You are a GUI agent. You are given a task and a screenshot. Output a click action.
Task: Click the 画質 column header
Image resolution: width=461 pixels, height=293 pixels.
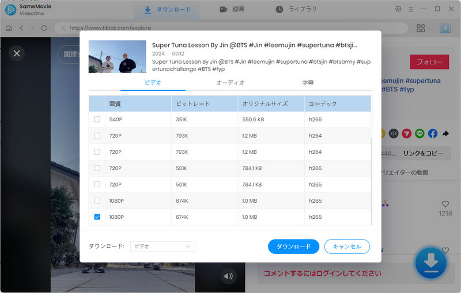click(x=138, y=104)
